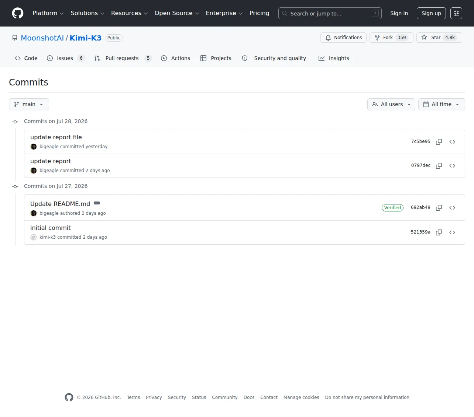This screenshot has height=417, width=474.
Task: Open the Status footer link
Action: click(199, 397)
